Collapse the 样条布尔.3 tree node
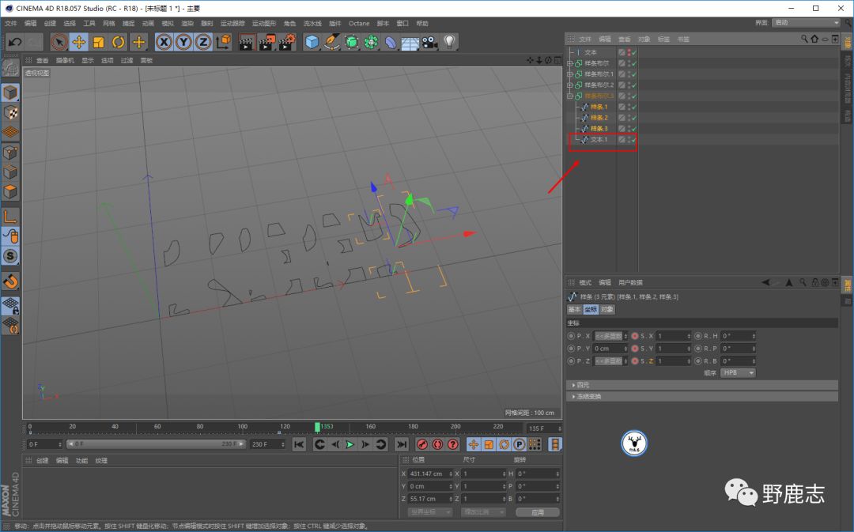The height and width of the screenshot is (532, 854). pyautogui.click(x=570, y=96)
